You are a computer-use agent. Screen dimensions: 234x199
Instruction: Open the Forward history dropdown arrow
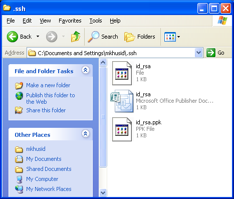tap(63, 36)
